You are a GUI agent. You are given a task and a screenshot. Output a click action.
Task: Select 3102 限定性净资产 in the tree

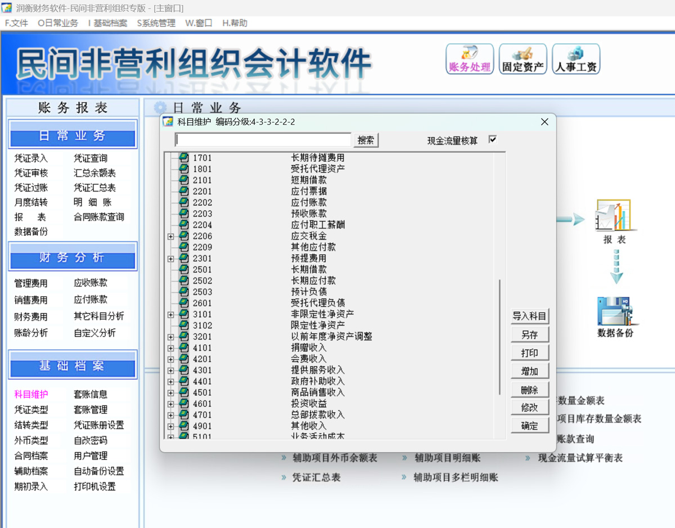click(318, 325)
